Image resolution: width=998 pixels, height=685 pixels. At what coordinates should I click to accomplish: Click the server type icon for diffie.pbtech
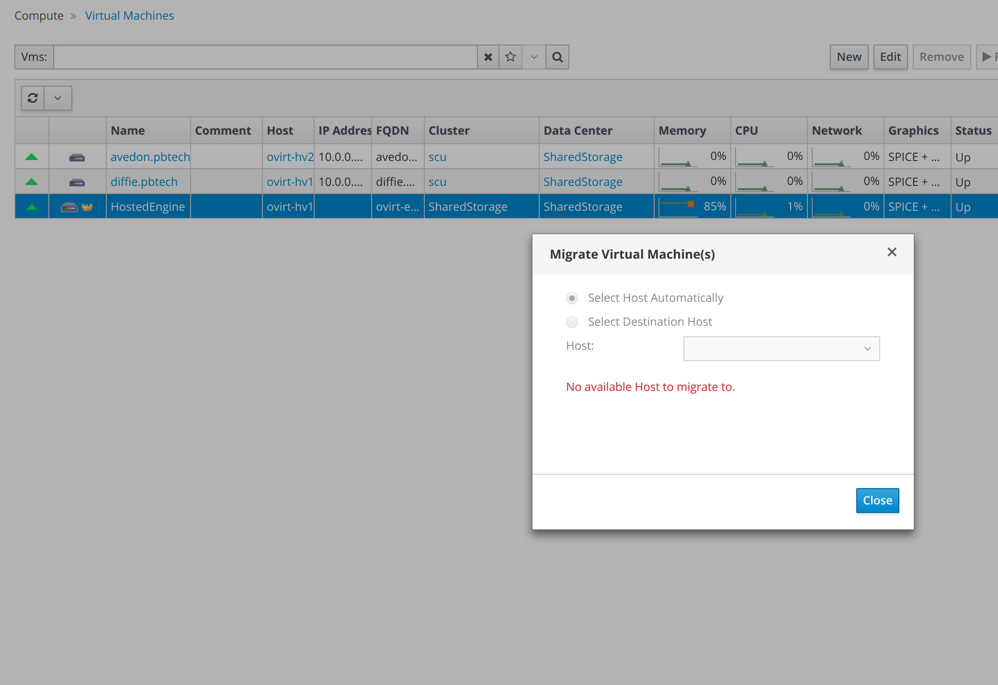click(77, 182)
